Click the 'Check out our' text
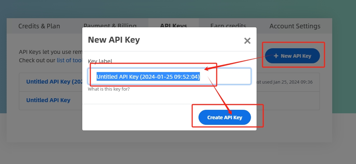Image resolution: width=356 pixels, height=164 pixels. (37, 60)
